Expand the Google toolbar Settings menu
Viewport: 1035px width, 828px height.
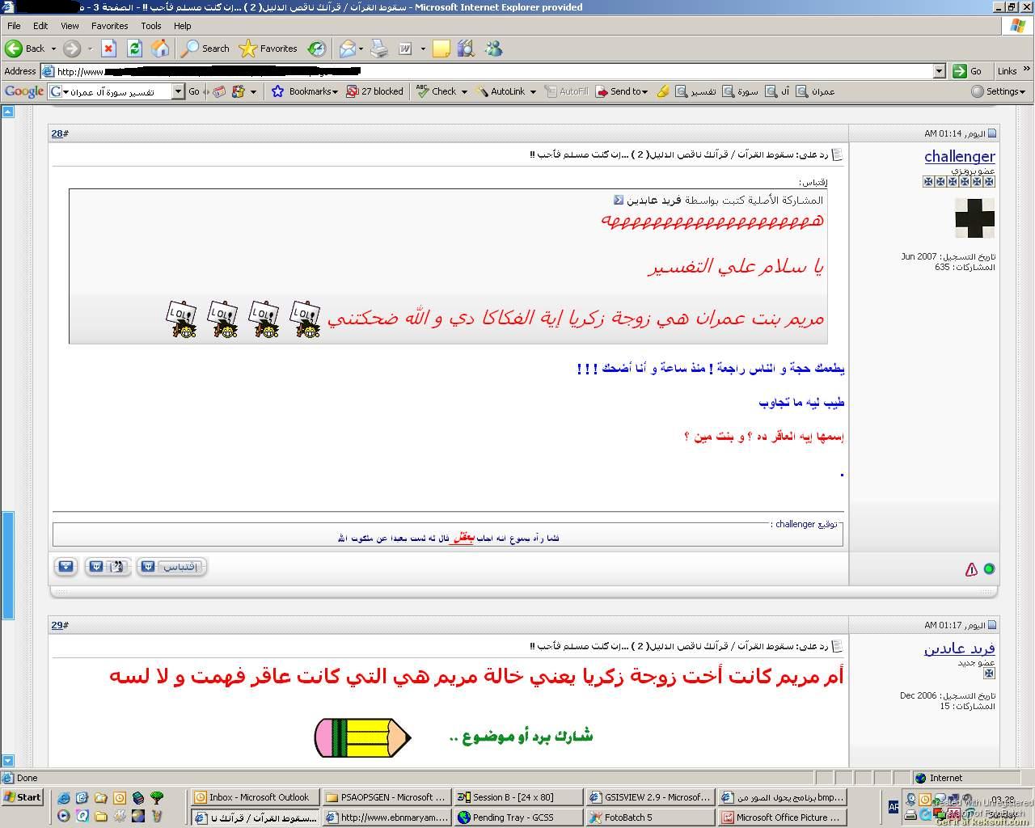(x=999, y=91)
